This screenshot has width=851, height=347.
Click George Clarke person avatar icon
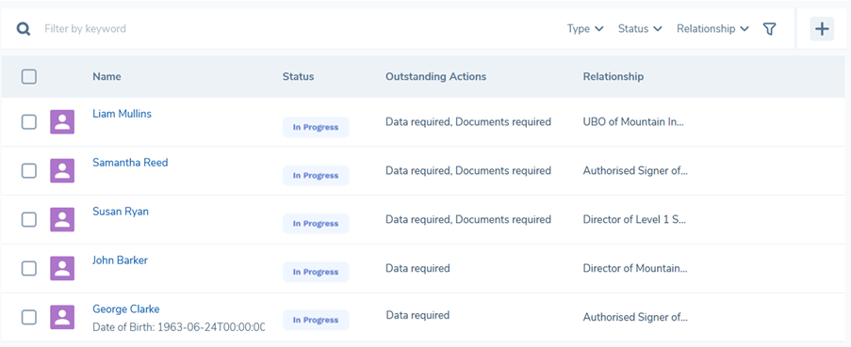62,317
